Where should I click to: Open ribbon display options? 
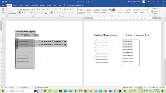(149, 2)
